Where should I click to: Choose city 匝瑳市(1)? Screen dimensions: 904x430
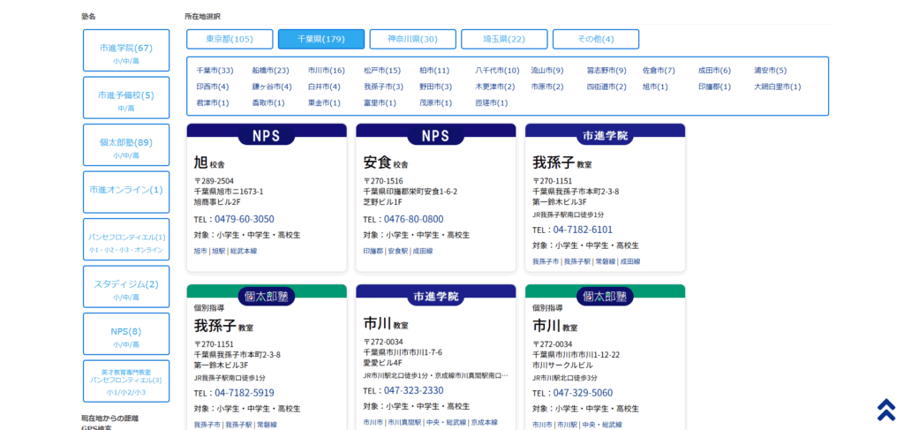click(x=492, y=103)
